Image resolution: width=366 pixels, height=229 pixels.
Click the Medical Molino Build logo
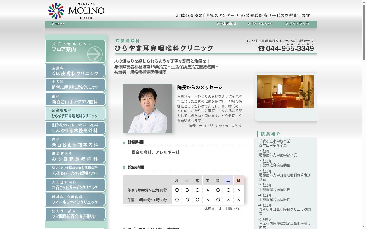(x=76, y=11)
